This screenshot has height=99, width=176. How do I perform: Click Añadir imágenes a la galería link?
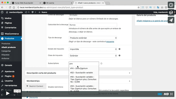click(152, 21)
